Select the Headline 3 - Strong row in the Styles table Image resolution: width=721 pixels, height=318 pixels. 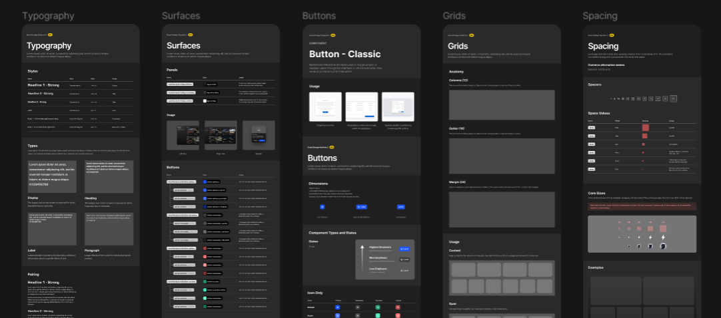pos(81,101)
